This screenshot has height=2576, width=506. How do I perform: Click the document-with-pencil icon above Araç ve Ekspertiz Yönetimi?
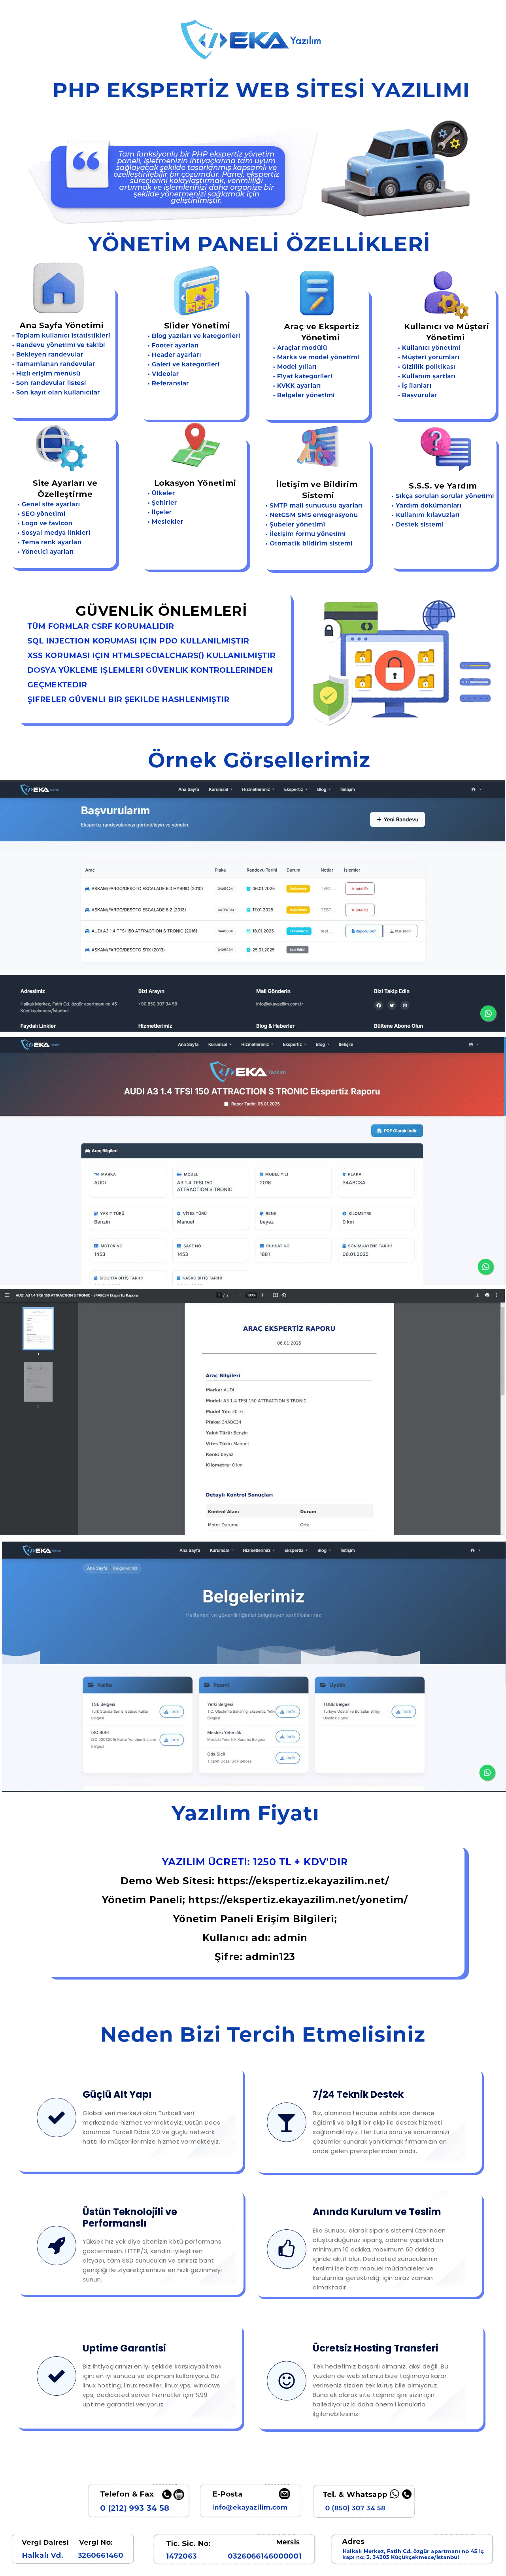[x=317, y=293]
